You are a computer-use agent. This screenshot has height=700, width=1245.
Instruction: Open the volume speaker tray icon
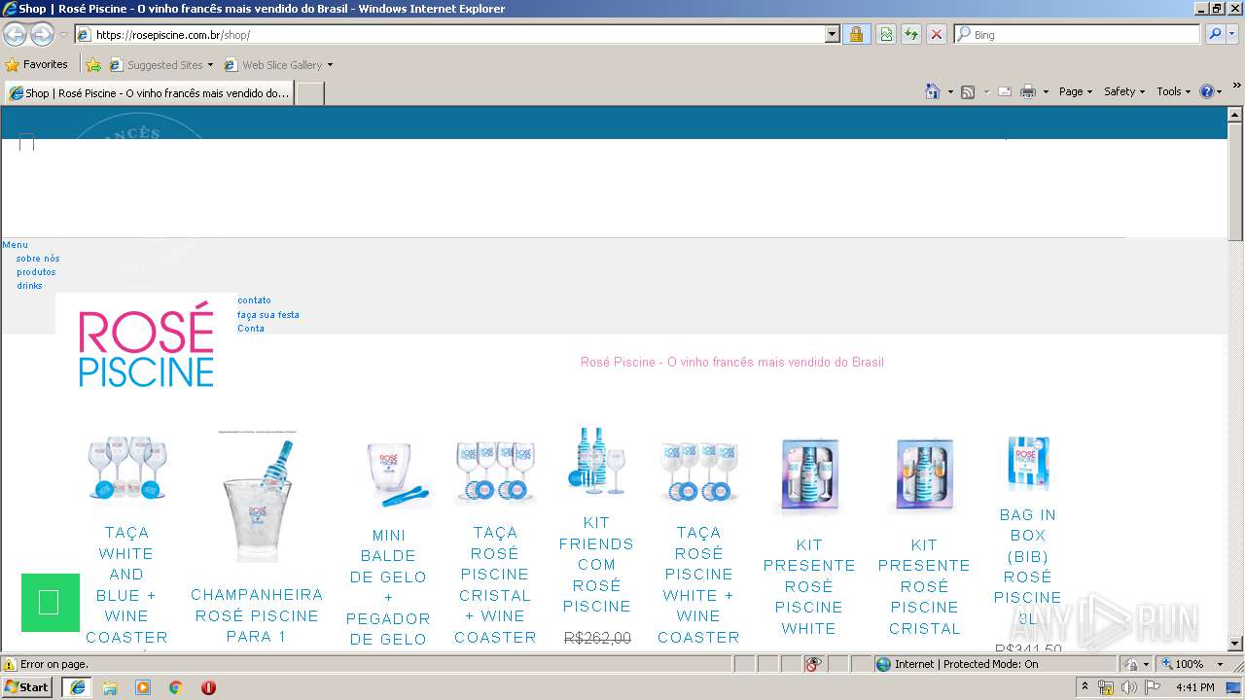pyautogui.click(x=1128, y=687)
